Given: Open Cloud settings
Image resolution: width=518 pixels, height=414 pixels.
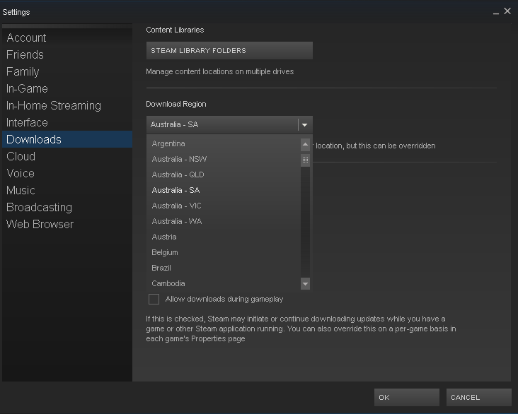Looking at the screenshot, I should [67, 156].
